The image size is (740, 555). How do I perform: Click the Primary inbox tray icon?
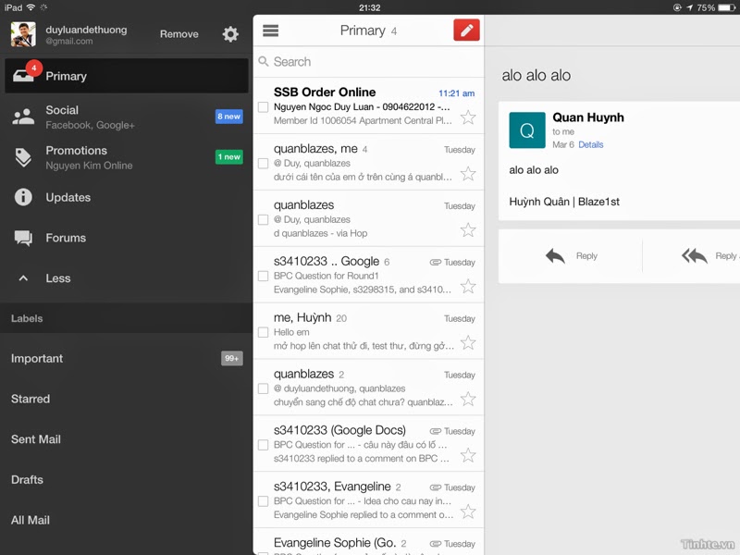[23, 76]
